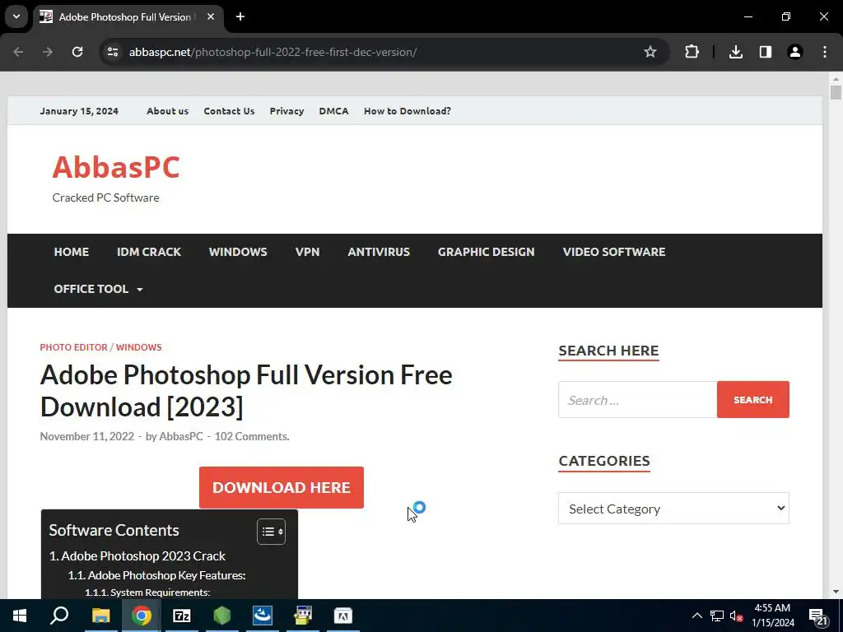This screenshot has width=843, height=632.
Task: Click the Search input field
Action: [638, 400]
